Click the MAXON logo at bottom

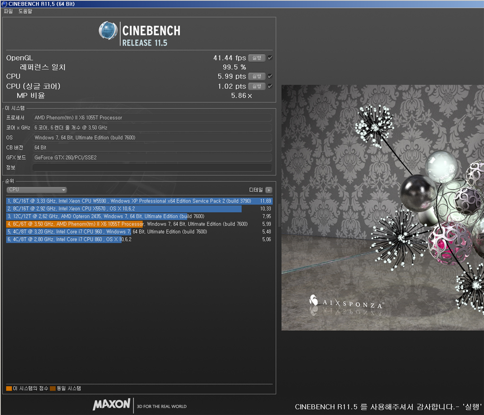pyautogui.click(x=112, y=405)
